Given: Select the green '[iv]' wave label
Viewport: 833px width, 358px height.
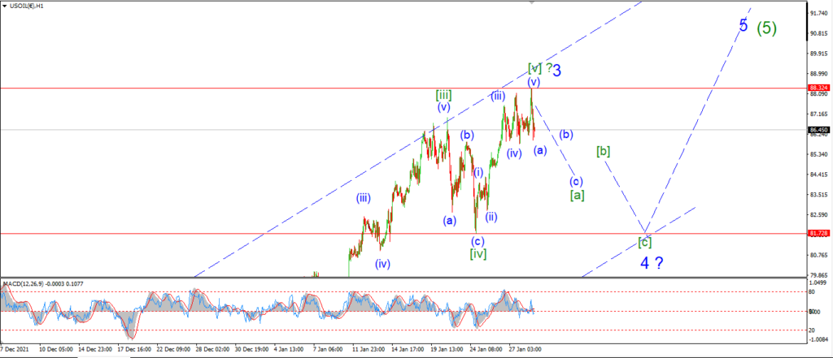Looking at the screenshot, I should pos(478,253).
